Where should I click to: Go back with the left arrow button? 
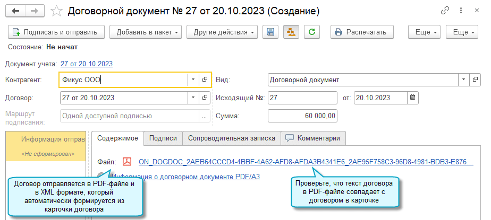15,11
